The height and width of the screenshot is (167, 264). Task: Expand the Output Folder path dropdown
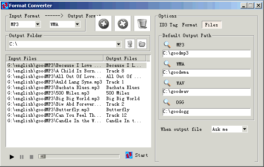pos(119,44)
